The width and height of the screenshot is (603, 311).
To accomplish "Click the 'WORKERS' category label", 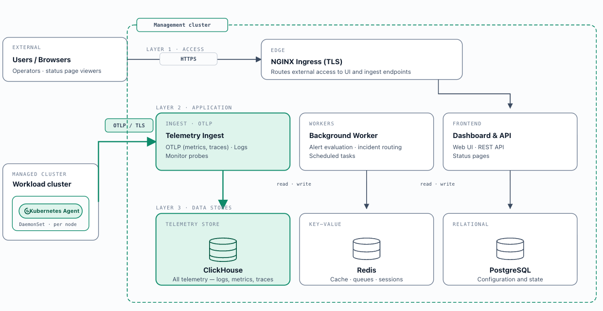I will click(322, 124).
